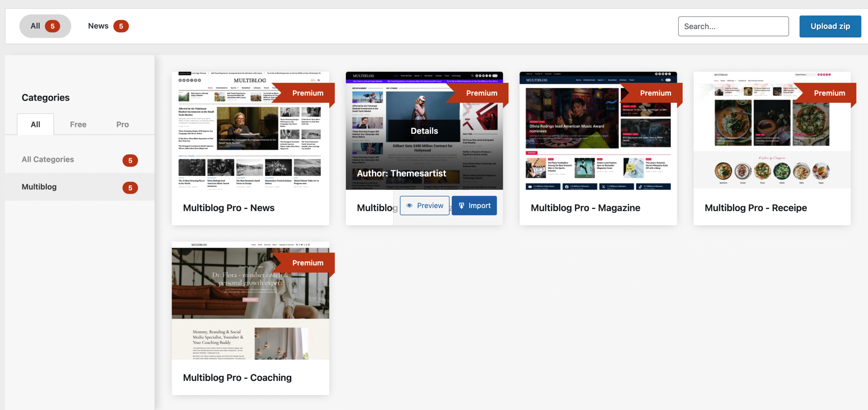The height and width of the screenshot is (410, 868).
Task: Switch to the All categories tab
Action: (35, 124)
